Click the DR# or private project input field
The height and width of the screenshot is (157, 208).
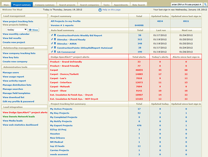[187, 4]
